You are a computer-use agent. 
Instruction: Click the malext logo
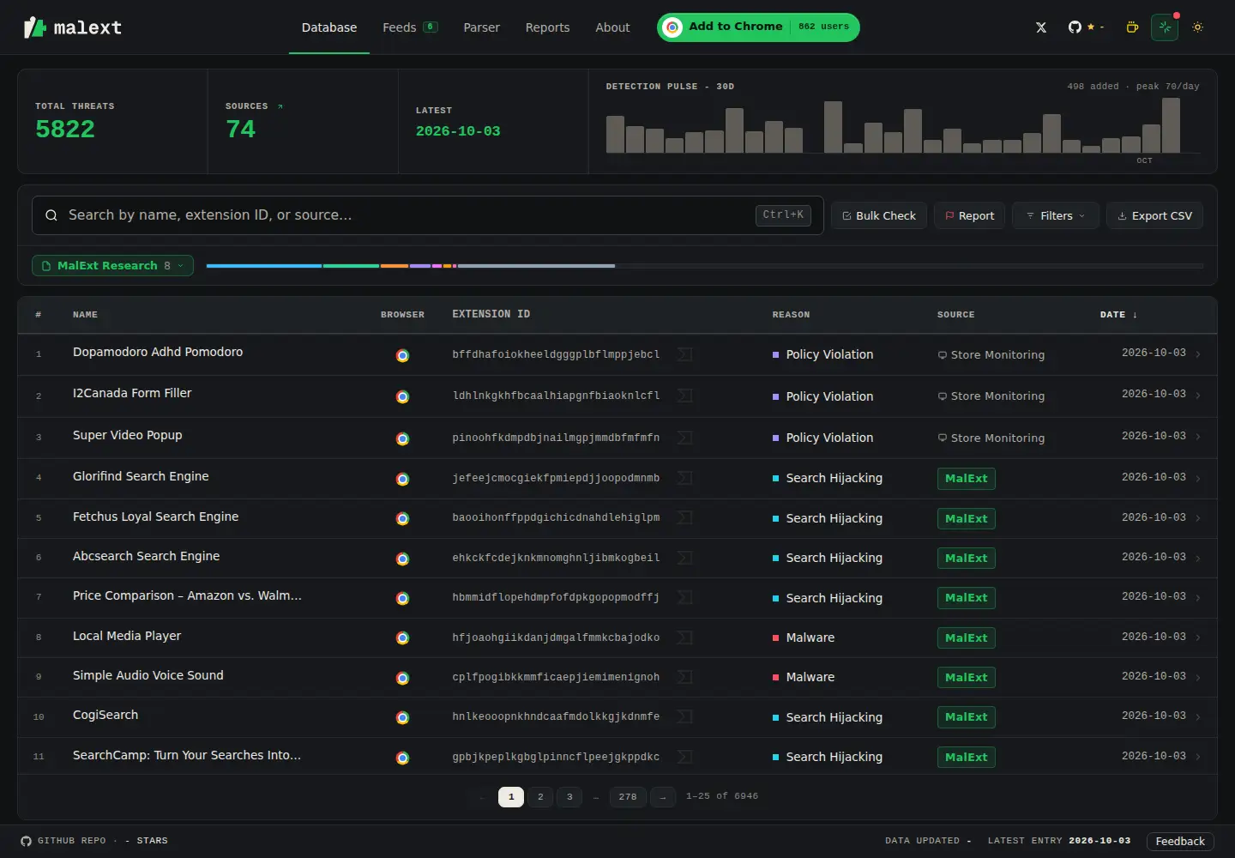point(73,27)
